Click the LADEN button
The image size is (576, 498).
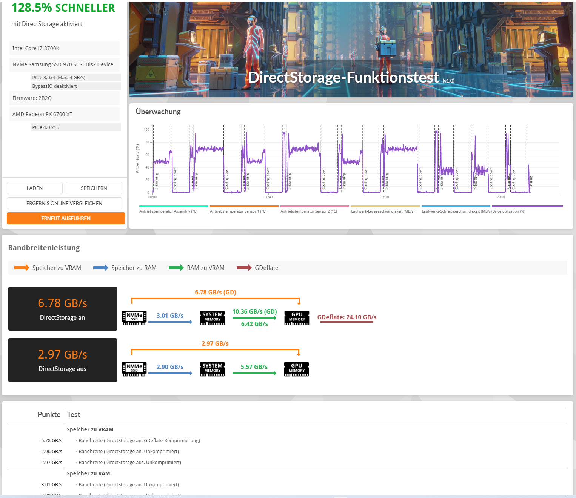[x=35, y=188]
